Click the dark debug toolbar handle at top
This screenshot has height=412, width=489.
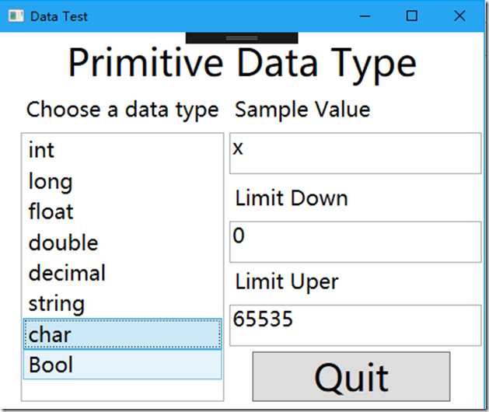pos(242,38)
